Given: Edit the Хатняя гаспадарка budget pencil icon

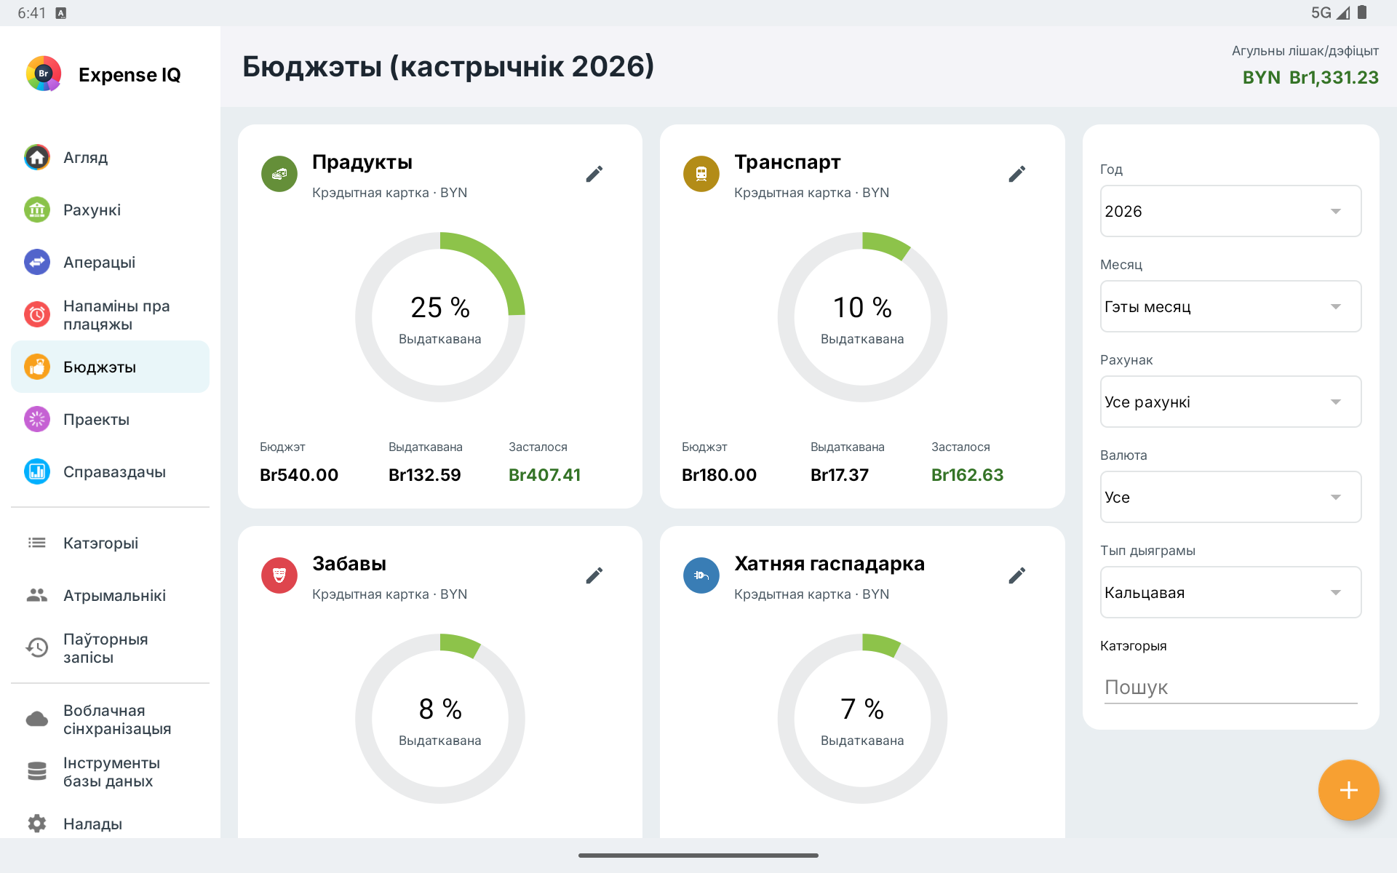Looking at the screenshot, I should pos(1017,575).
